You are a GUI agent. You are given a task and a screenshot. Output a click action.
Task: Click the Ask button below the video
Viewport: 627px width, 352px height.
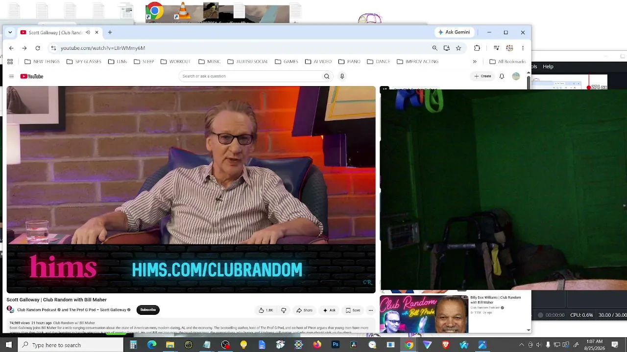[x=329, y=310]
